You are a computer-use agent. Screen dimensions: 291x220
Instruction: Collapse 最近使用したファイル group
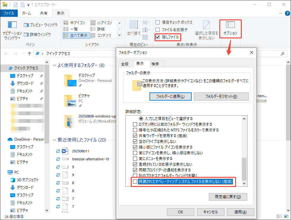click(x=54, y=140)
